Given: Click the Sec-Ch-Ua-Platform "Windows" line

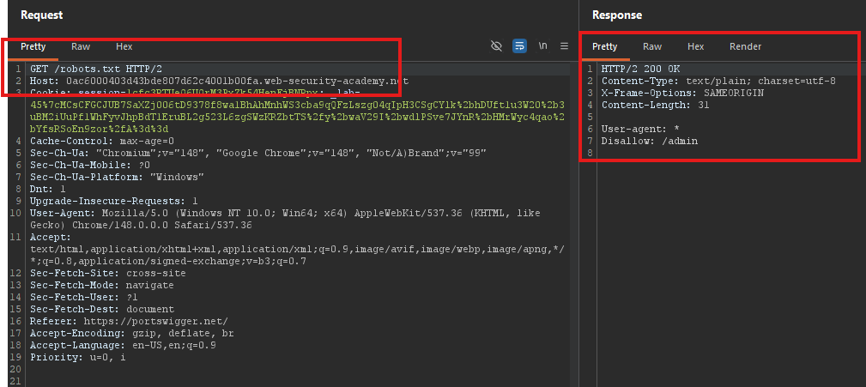Looking at the screenshot, I should 117,178.
